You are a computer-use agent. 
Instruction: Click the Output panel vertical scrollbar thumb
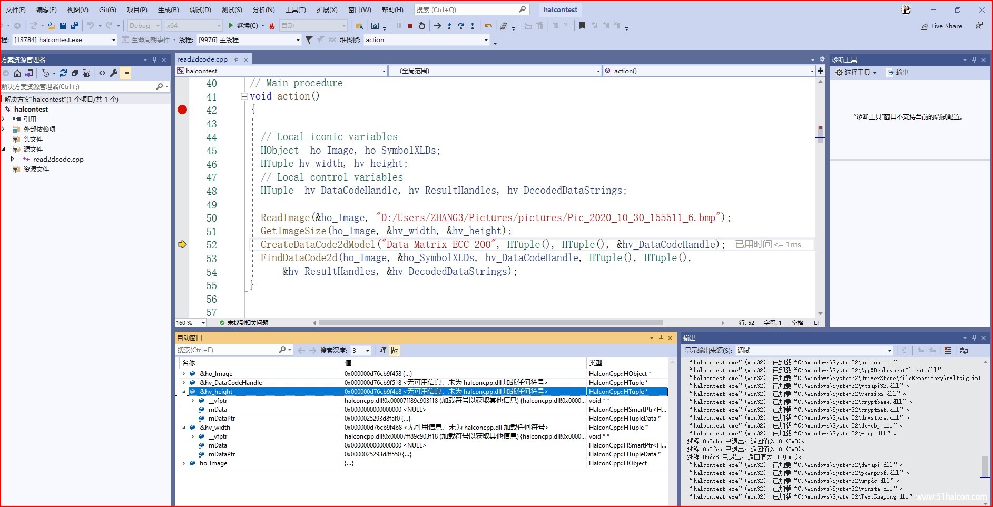985,466
